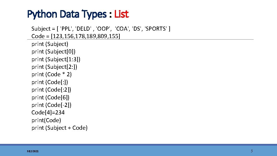Click the 'print (Subject + Code)' line
The image size is (277, 156).
[59, 128]
